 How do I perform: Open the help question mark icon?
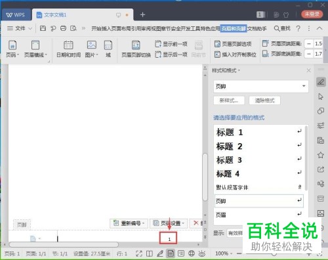(x=298, y=28)
